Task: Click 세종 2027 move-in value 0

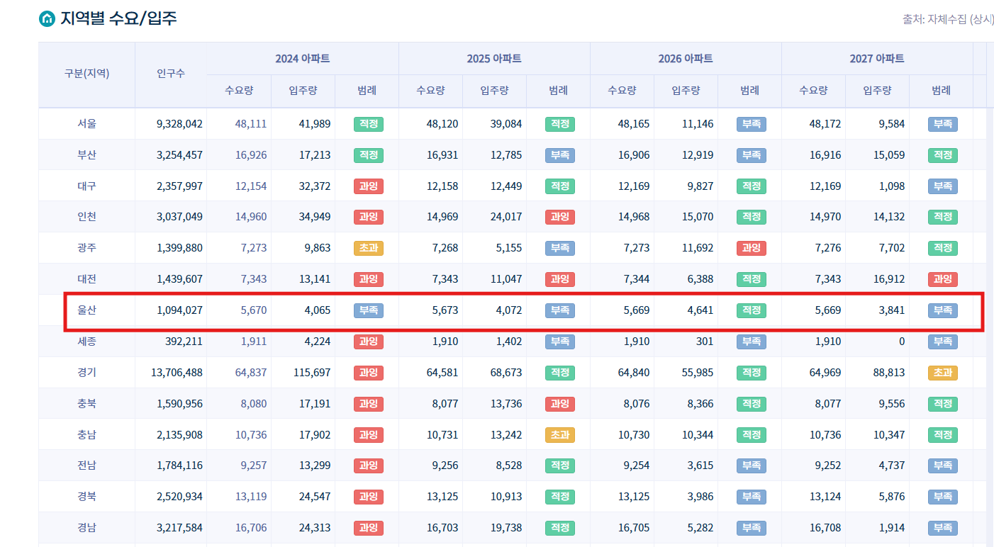Action: [902, 342]
